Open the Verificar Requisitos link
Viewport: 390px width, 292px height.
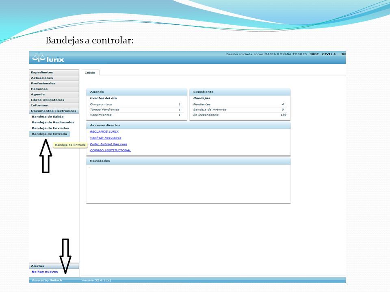click(106, 137)
